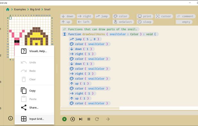Click the snailColor parameter in function header

pos(118,34)
